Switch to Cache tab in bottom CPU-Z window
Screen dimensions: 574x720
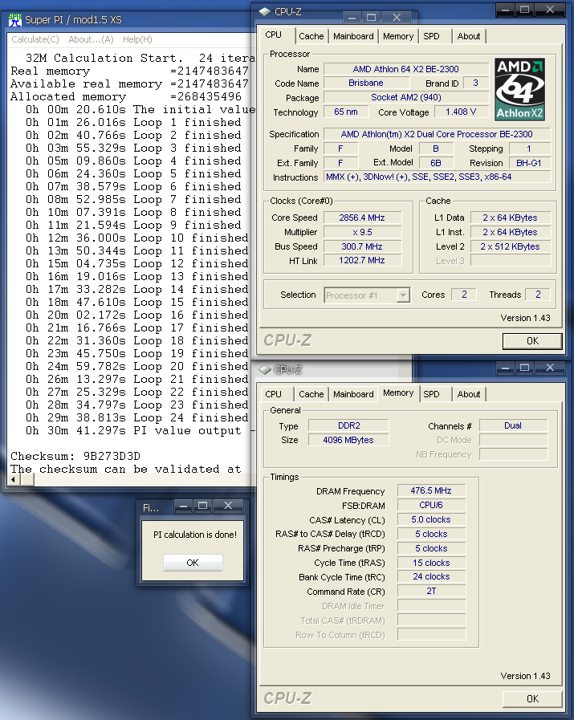pos(311,394)
